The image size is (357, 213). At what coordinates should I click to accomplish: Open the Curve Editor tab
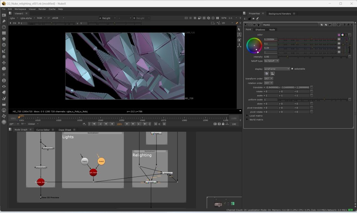tap(43, 130)
